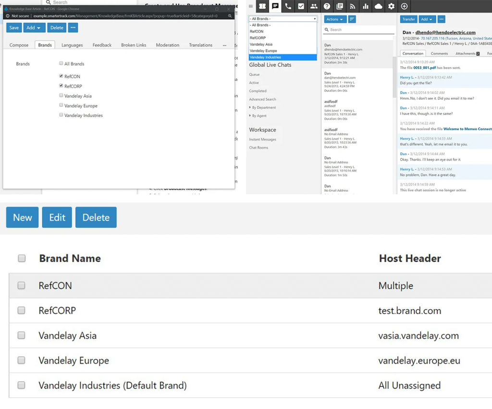Open the Comments tab in chat view
The width and height of the screenshot is (492, 409).
439,54
